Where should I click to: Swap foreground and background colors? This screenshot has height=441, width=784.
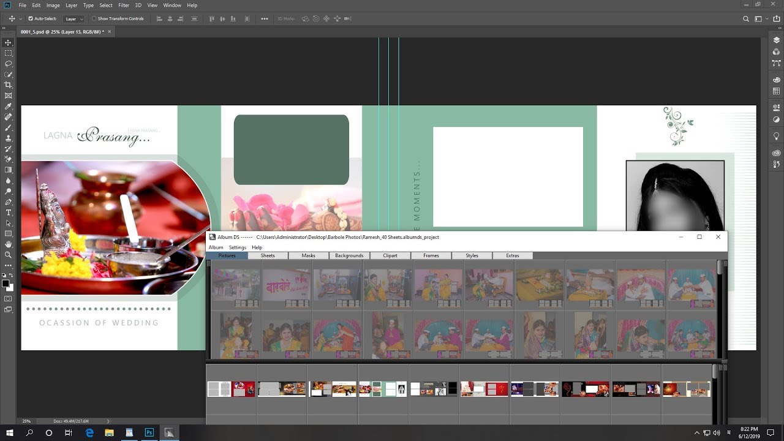click(x=11, y=276)
